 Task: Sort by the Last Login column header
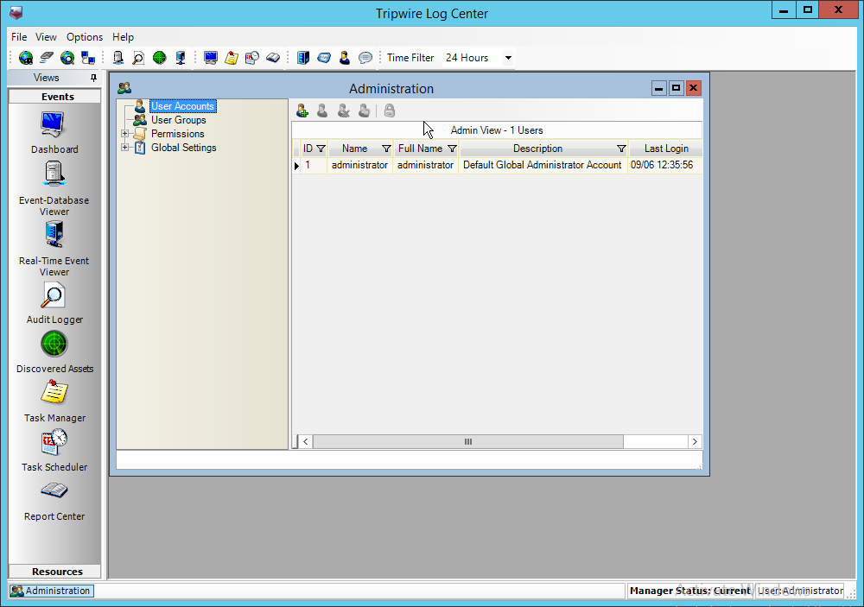[665, 149]
